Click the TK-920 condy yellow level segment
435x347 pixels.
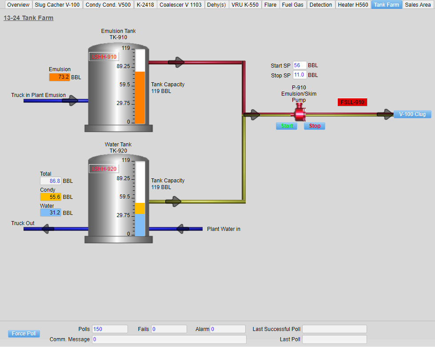tap(140, 208)
